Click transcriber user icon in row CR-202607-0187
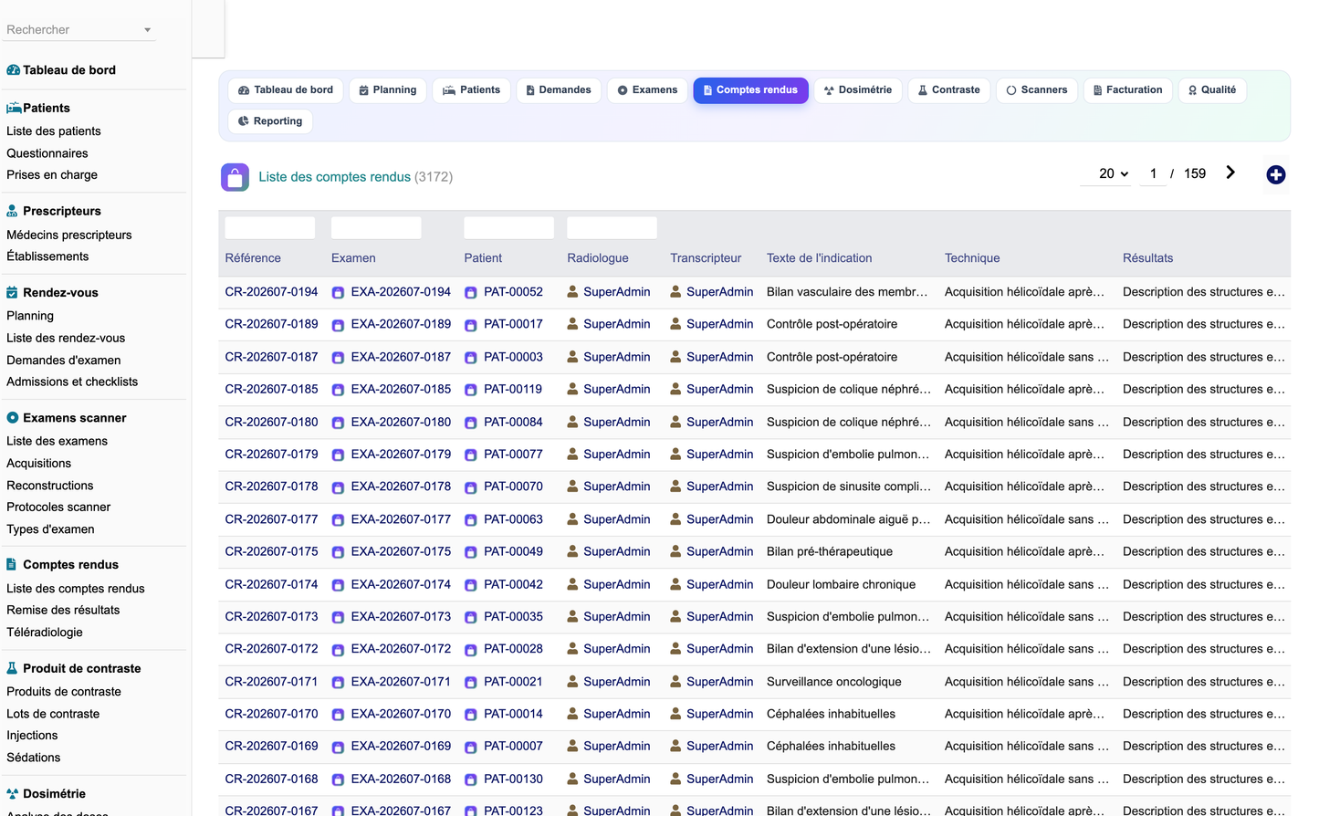This screenshot has height=816, width=1319. click(675, 357)
